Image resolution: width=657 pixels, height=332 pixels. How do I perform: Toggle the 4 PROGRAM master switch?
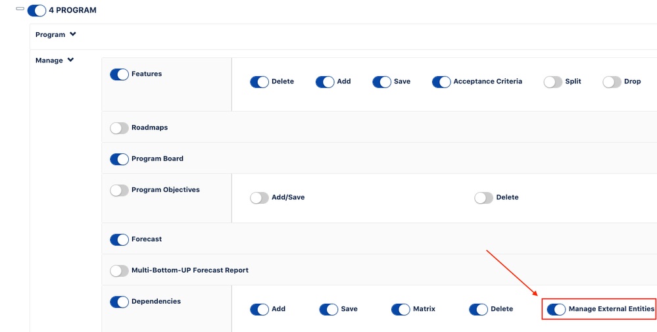[x=36, y=11]
